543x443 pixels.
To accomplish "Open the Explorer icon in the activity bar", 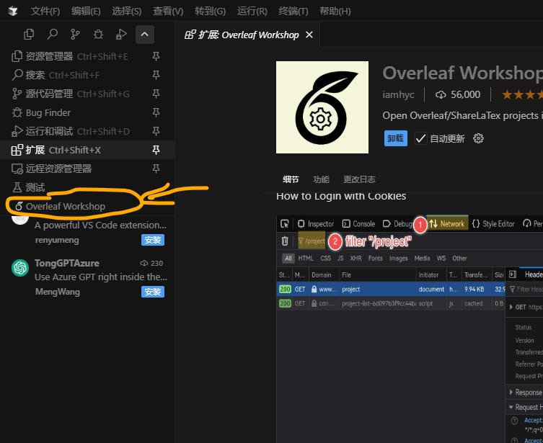I will coord(29,35).
